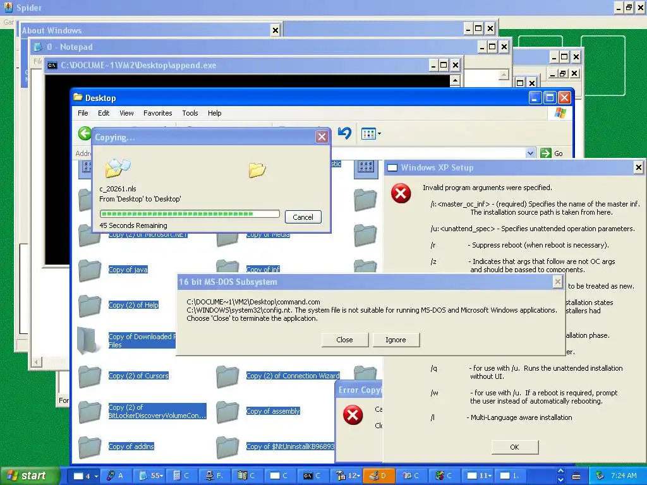This screenshot has height=485, width=647.
Task: Open the Help menu in Desktop window
Action: click(214, 113)
